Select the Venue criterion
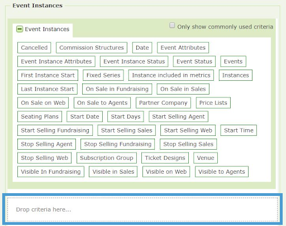This screenshot has width=286, height=226. coord(206,158)
